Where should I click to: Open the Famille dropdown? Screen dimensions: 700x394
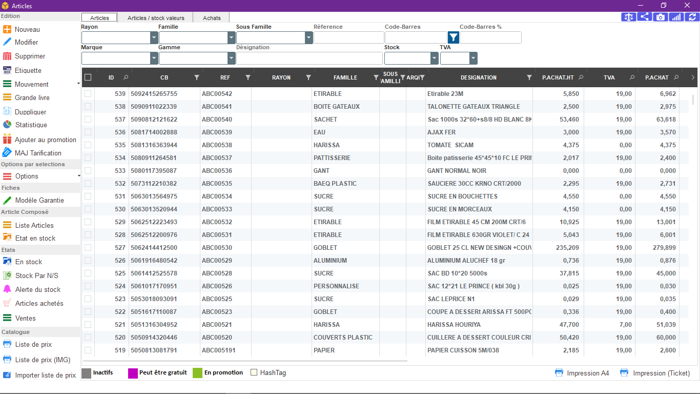pos(232,37)
